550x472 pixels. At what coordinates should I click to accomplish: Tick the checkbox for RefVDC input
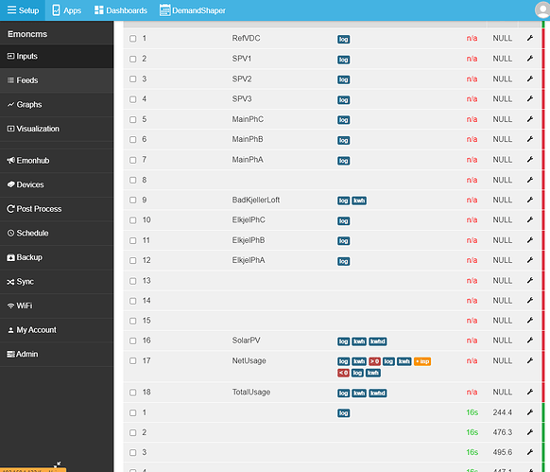click(x=133, y=39)
